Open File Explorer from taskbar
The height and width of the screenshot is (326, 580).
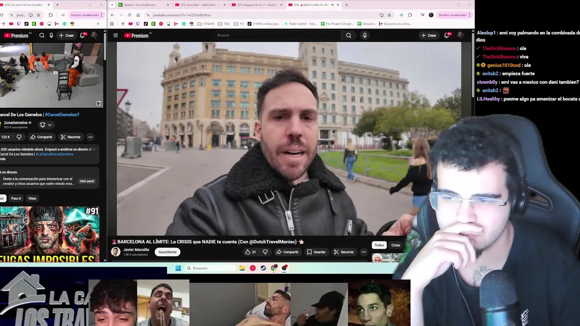[x=242, y=268]
